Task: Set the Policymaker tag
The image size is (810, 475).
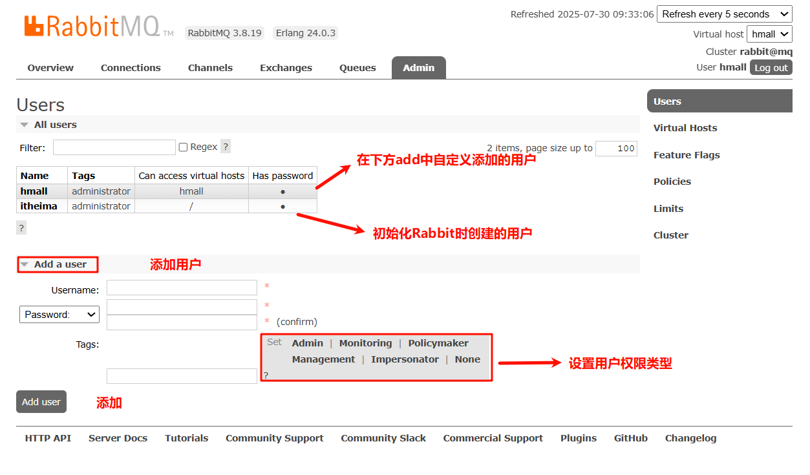Action: (438, 343)
